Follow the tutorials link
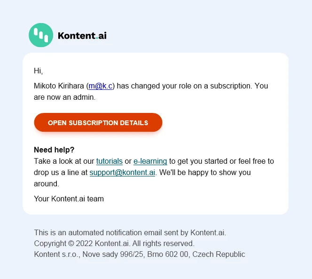Image resolution: width=312 pixels, height=279 pixels. [109, 161]
